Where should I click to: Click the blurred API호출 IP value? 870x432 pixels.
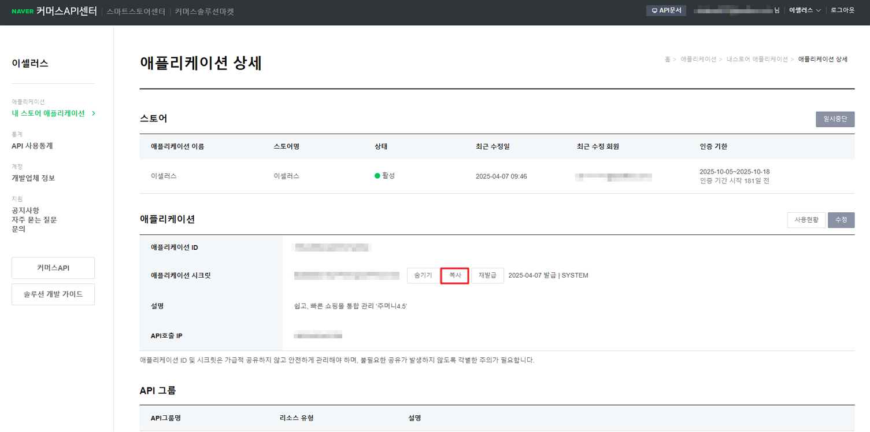(318, 335)
